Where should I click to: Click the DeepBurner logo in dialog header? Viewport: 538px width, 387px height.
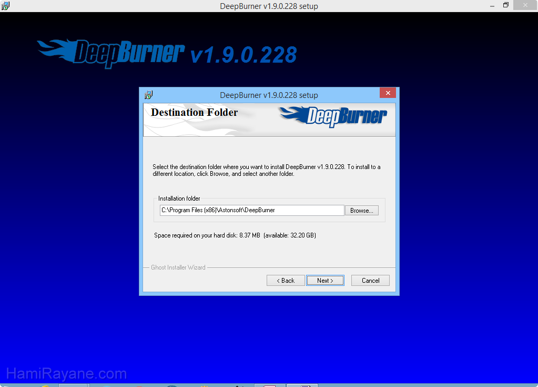click(x=333, y=117)
